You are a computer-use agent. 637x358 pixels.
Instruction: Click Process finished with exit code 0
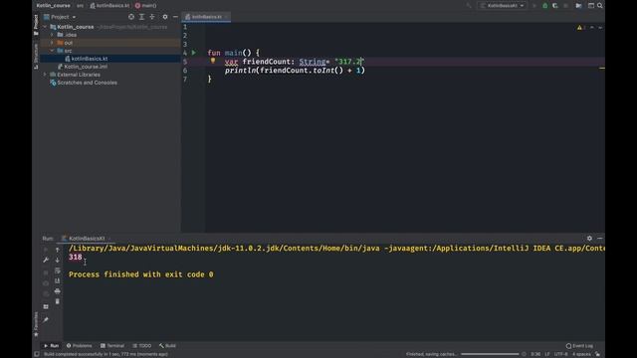click(141, 274)
